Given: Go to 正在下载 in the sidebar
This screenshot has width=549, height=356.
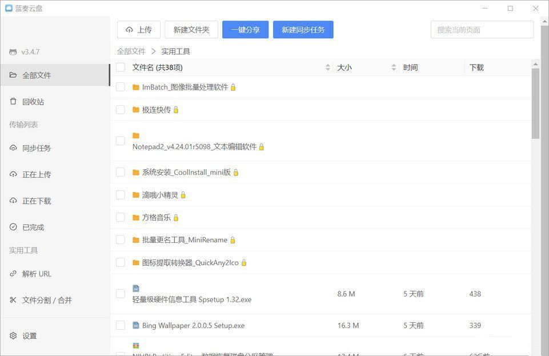Looking at the screenshot, I should coord(37,201).
